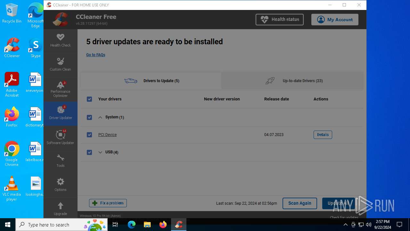Viewport: 410px width, 231px height.
Task: Open Custom Clean section
Action: click(61, 64)
